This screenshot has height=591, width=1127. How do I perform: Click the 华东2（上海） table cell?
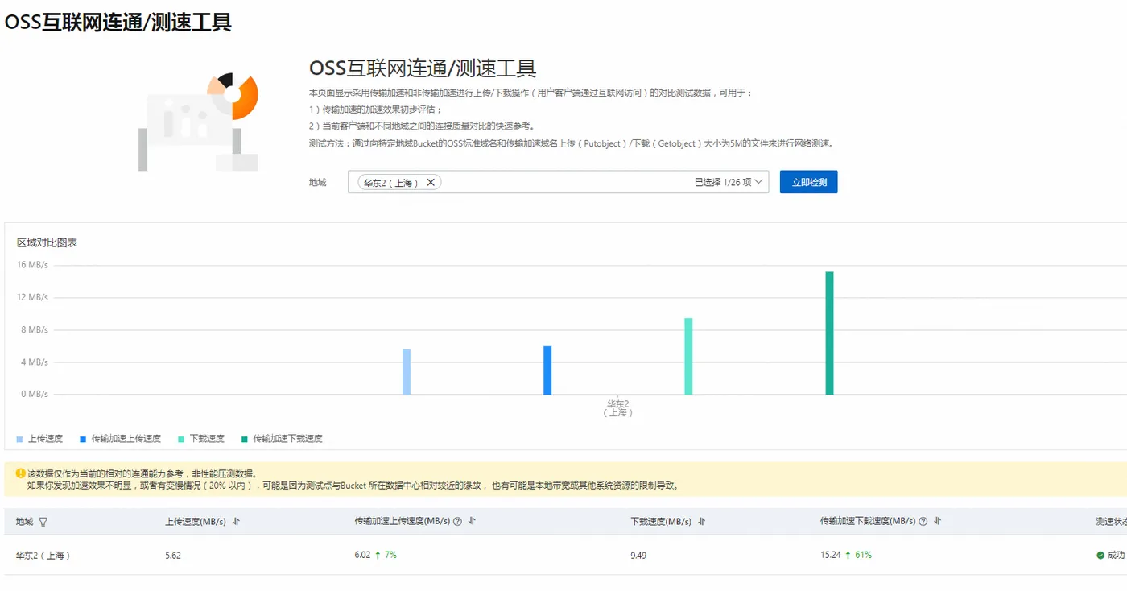[x=43, y=556]
